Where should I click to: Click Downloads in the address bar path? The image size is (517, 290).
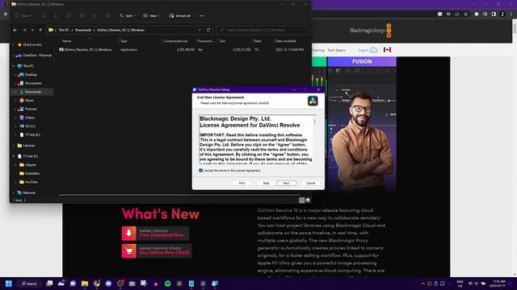point(83,30)
